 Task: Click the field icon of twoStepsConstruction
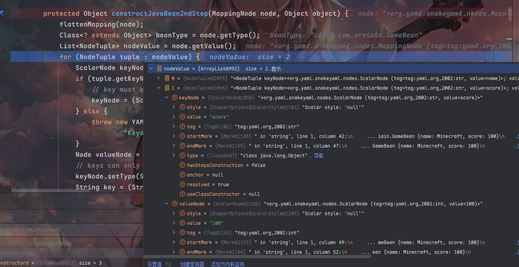click(182, 165)
